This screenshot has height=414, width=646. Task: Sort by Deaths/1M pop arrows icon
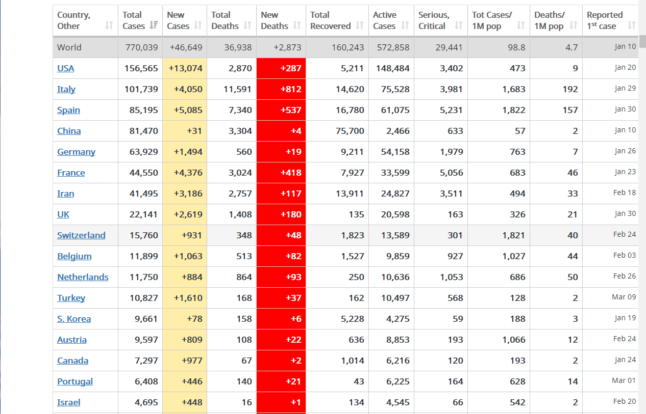[x=574, y=26]
